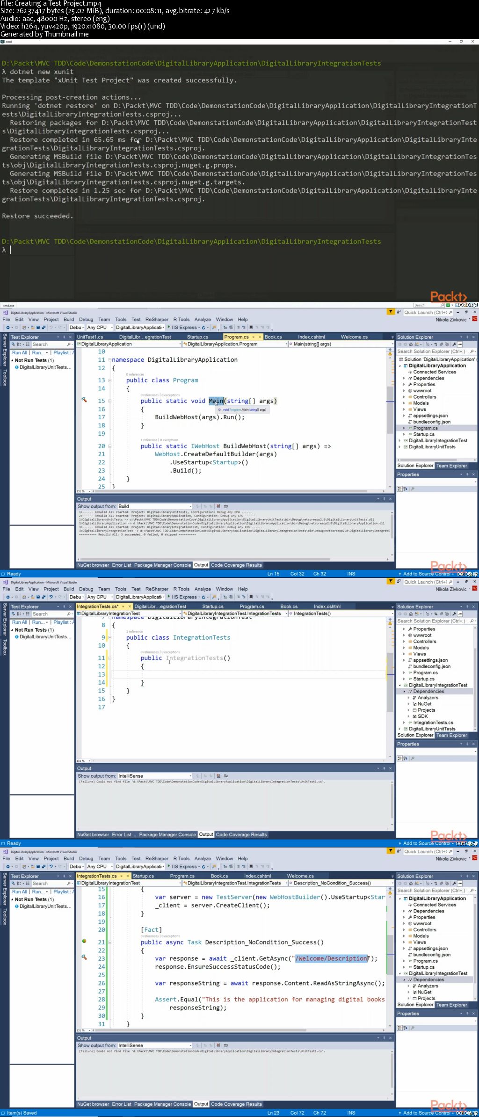
Task: Toggle pin on unsaved IntegrationTests.cs* tab
Action: tap(123, 606)
